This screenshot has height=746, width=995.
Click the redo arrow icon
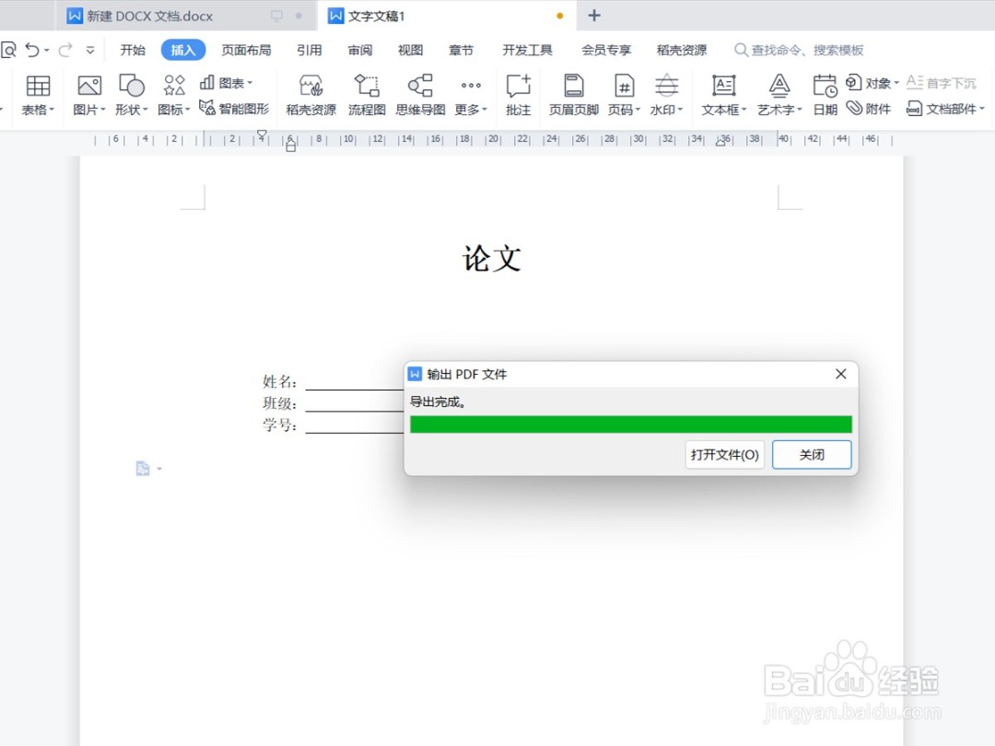click(x=65, y=50)
